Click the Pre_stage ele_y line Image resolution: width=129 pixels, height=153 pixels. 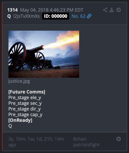point(25,98)
